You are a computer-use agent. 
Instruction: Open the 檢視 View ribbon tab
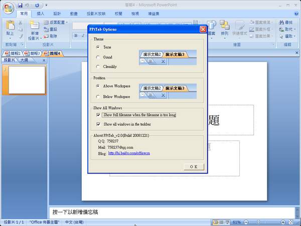click(135, 13)
